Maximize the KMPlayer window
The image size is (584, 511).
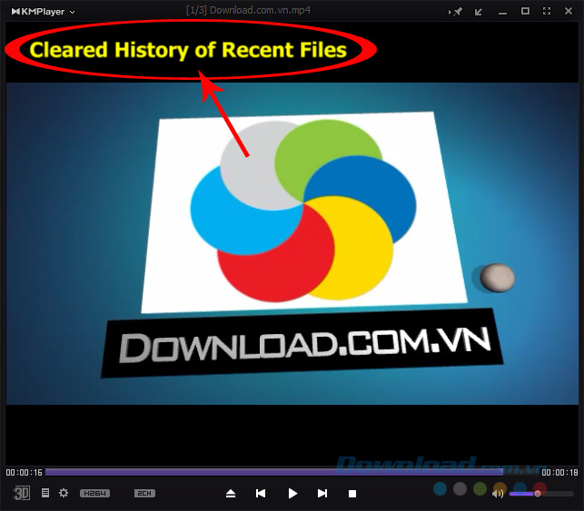tap(525, 11)
